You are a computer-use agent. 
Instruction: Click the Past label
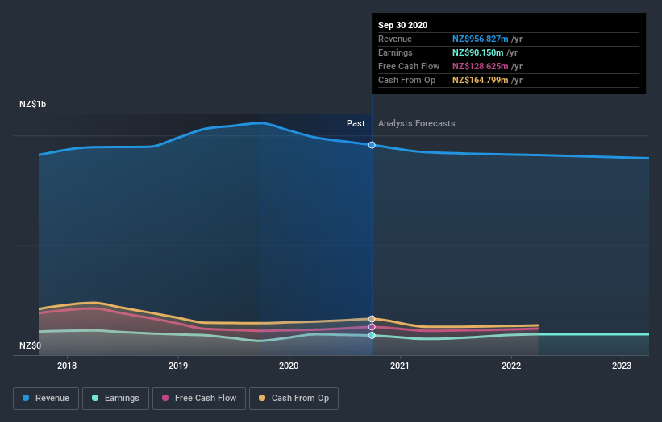(356, 123)
